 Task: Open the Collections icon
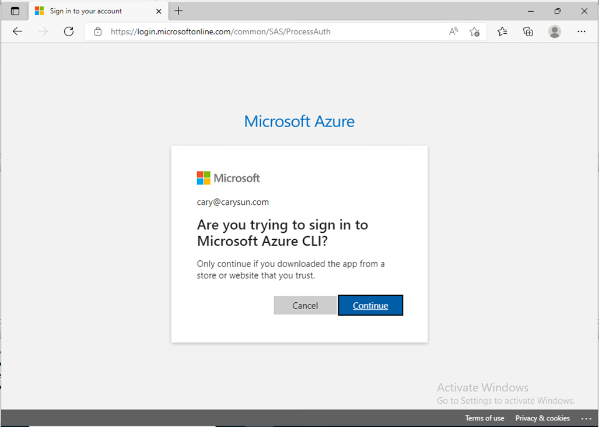point(528,32)
